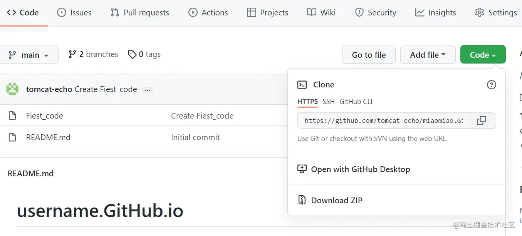Click the Go to file button
Image resolution: width=522 pixels, height=236 pixels.
pyautogui.click(x=369, y=55)
